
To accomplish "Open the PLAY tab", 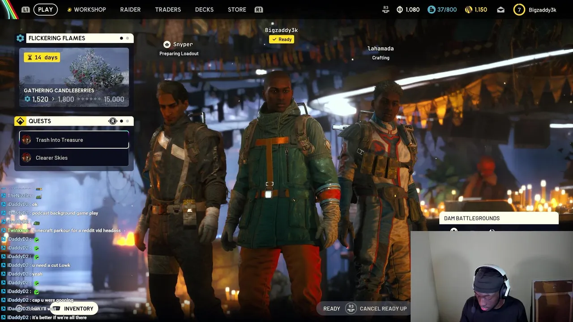I will (x=45, y=9).
